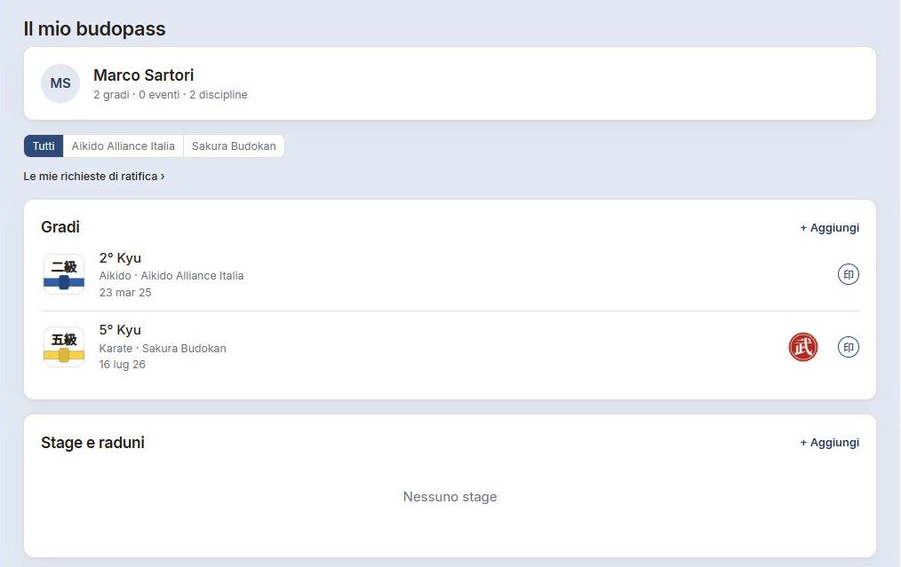Viewport: 901px width, 567px height.
Task: Click Aggiungi in the Gradi section
Action: coord(829,228)
